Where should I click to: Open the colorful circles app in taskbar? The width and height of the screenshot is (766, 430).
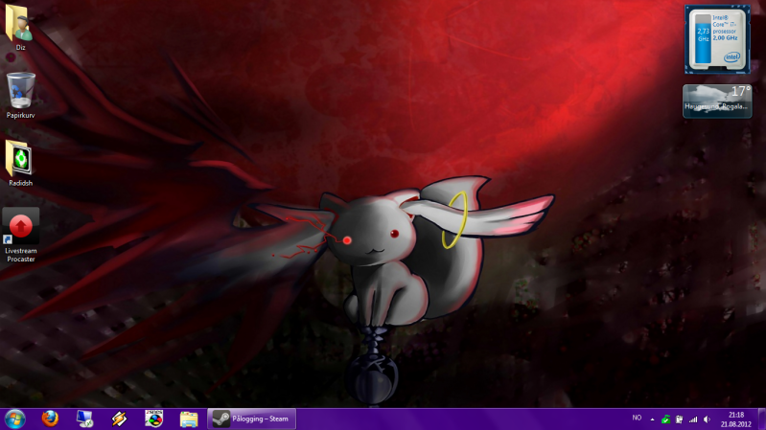[x=154, y=419]
